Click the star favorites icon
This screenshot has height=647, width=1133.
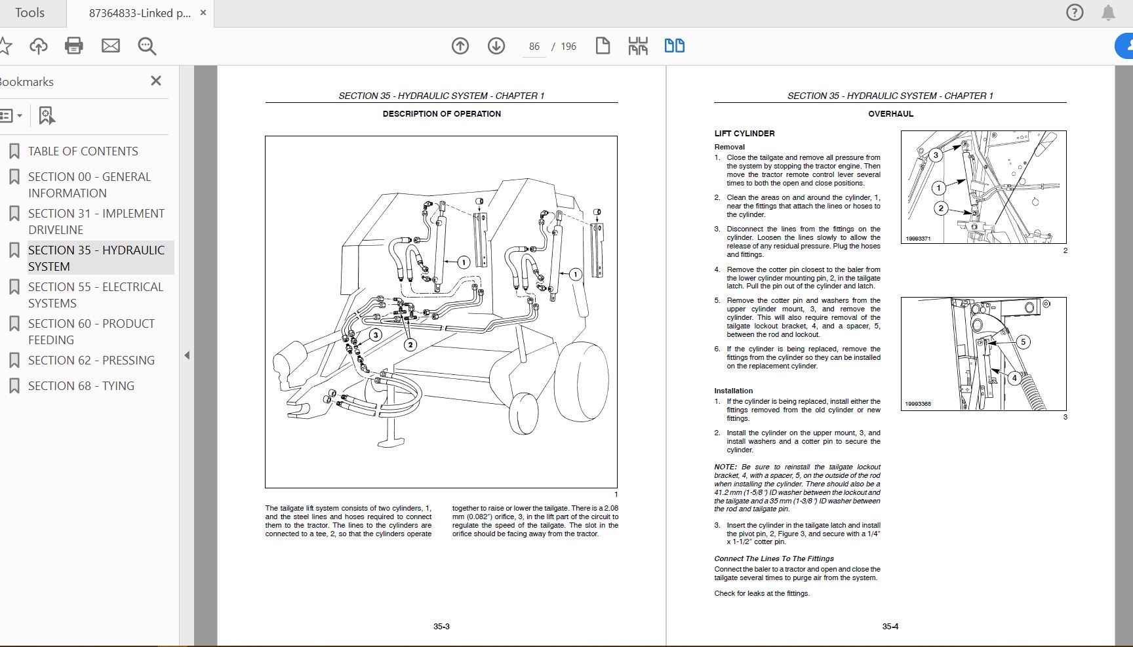[7, 46]
